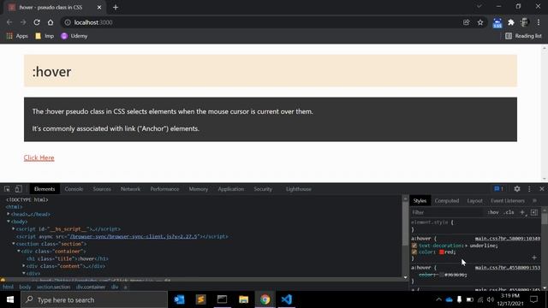
Task: Uncheck color red property in a:hover
Action: pyautogui.click(x=414, y=252)
